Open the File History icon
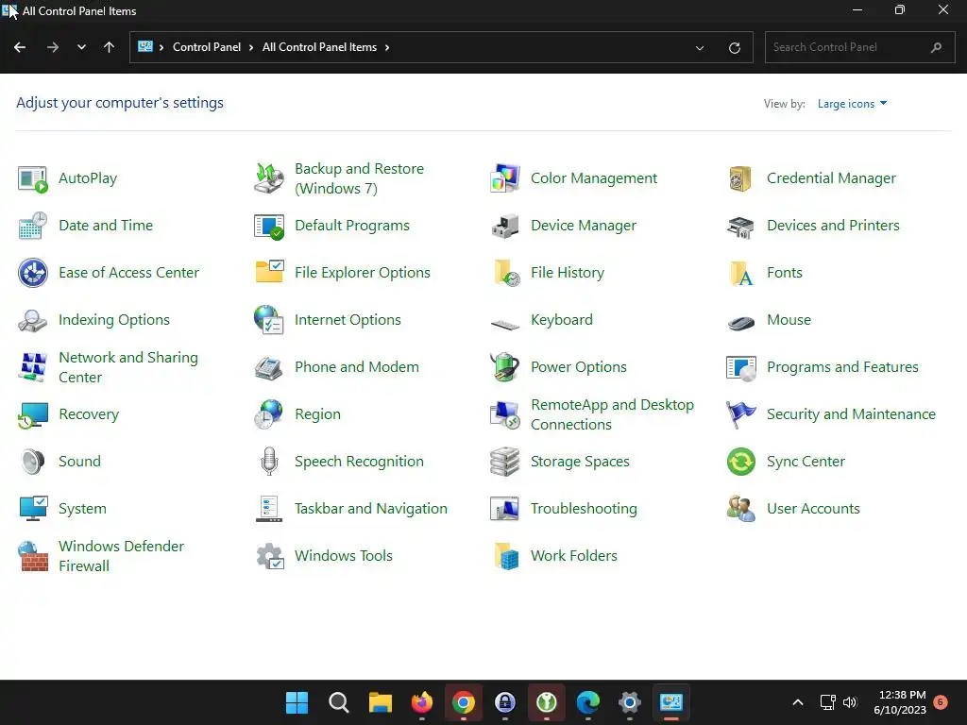 click(x=505, y=273)
